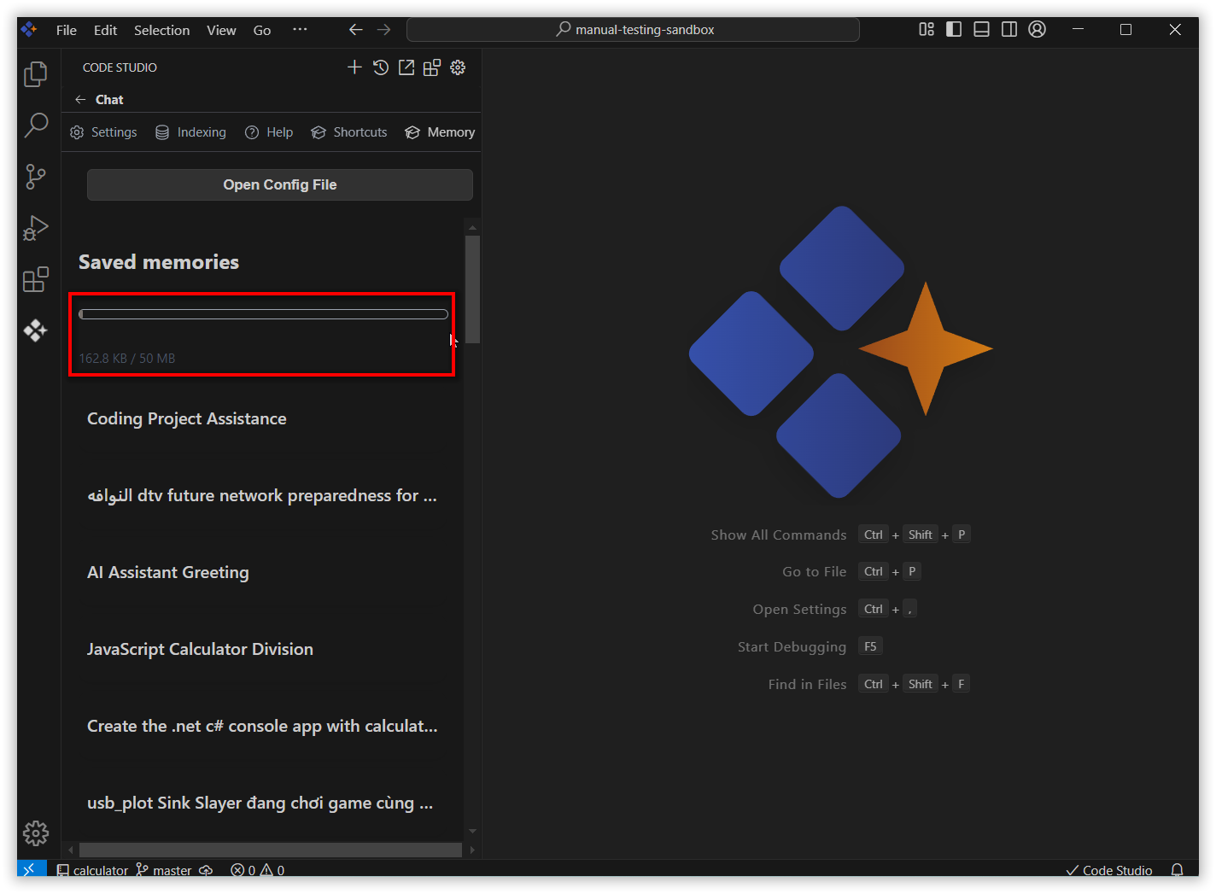The width and height of the screenshot is (1216, 894).
Task: Open Source Control view
Action: click(36, 177)
